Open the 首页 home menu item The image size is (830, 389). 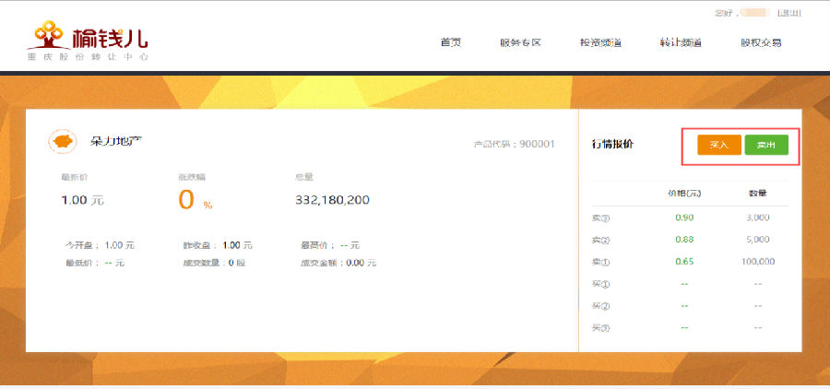[450, 42]
